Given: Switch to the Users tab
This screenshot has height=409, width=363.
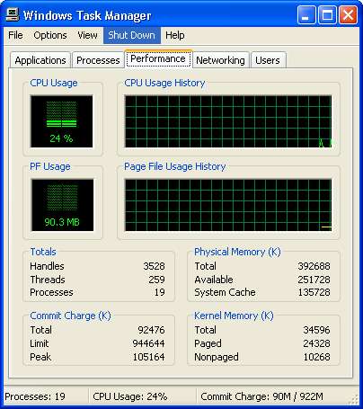Looking at the screenshot, I should click(x=268, y=60).
